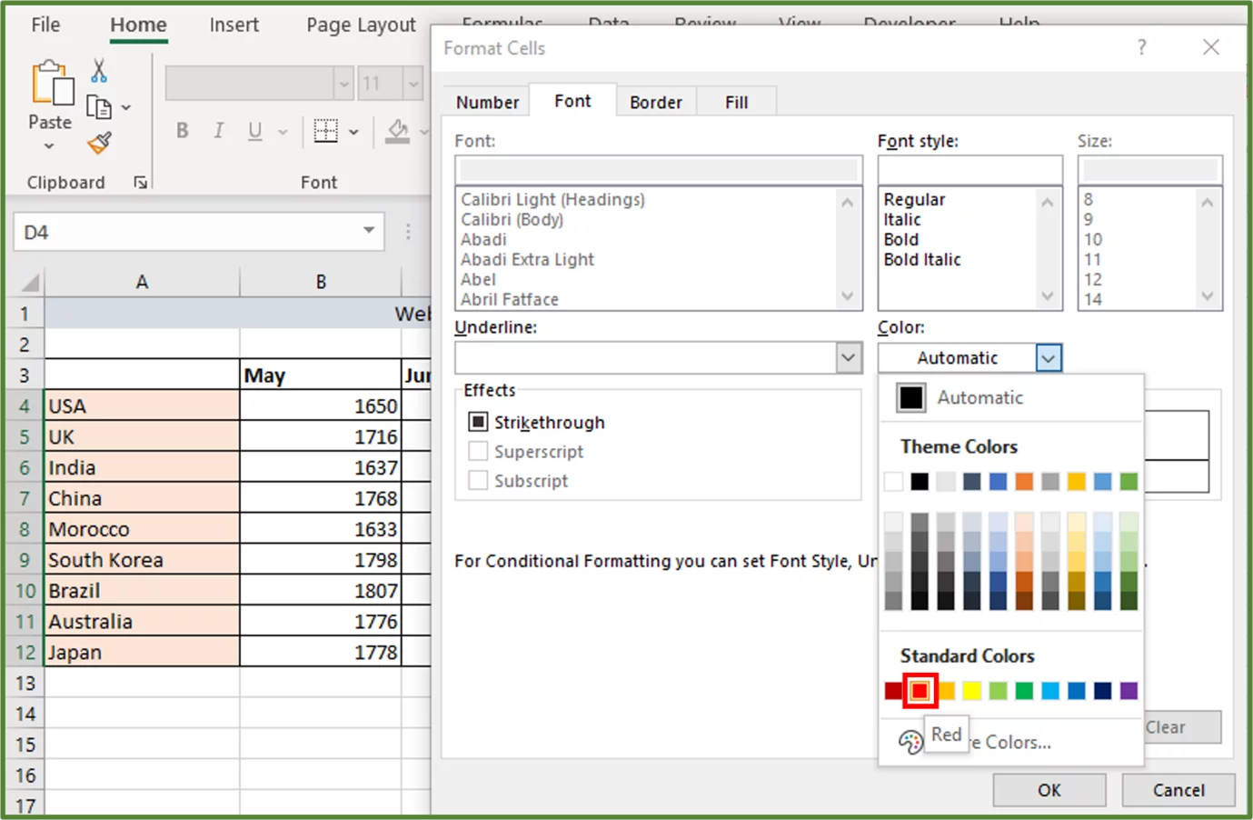Click More Colors in the color picker
The image size is (1253, 820).
click(1009, 742)
